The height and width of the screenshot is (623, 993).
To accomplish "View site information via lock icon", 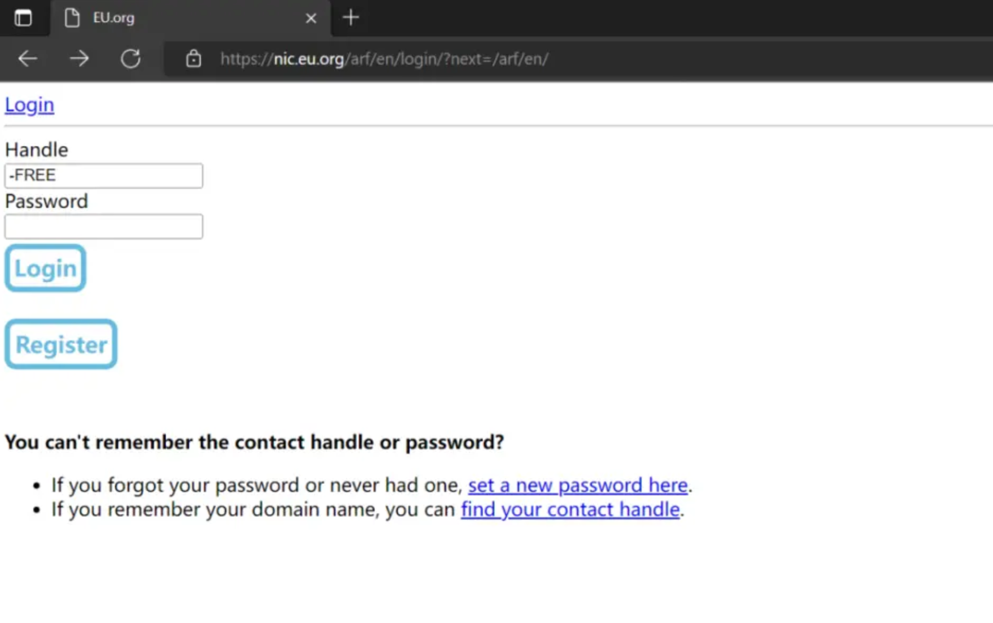I will [x=193, y=58].
